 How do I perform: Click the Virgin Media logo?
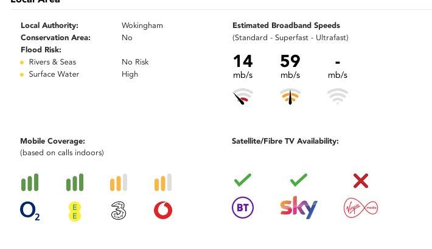[x=361, y=208]
